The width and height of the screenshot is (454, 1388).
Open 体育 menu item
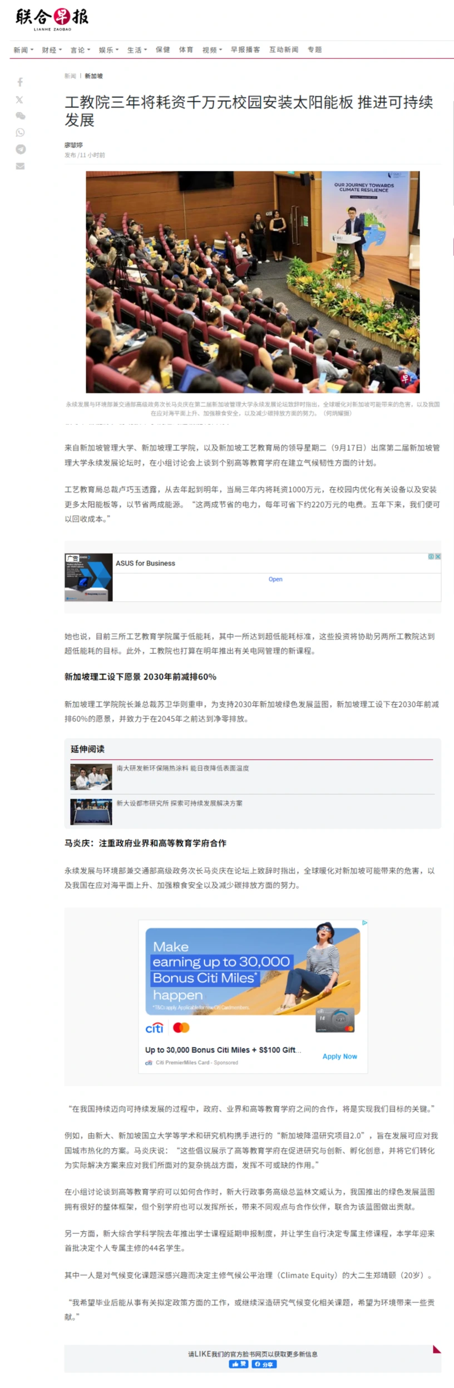186,50
